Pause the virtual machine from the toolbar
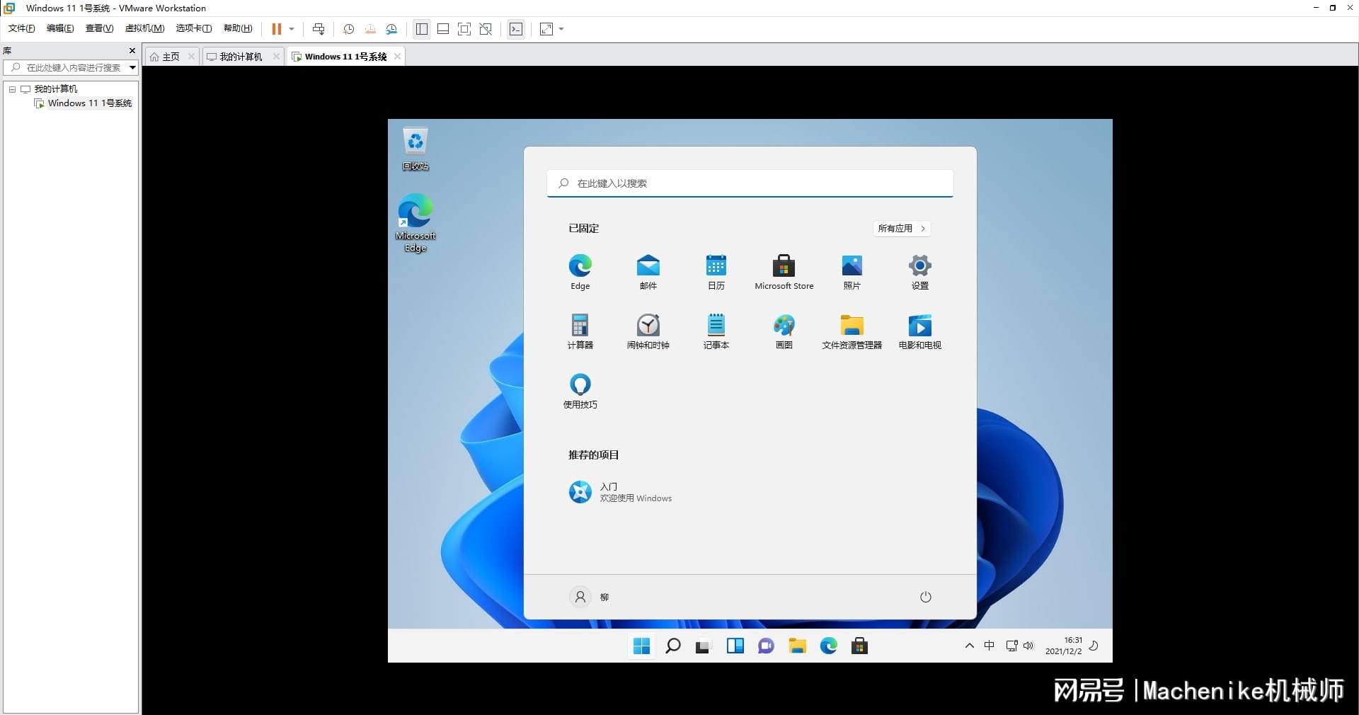The image size is (1359, 715). pyautogui.click(x=277, y=29)
